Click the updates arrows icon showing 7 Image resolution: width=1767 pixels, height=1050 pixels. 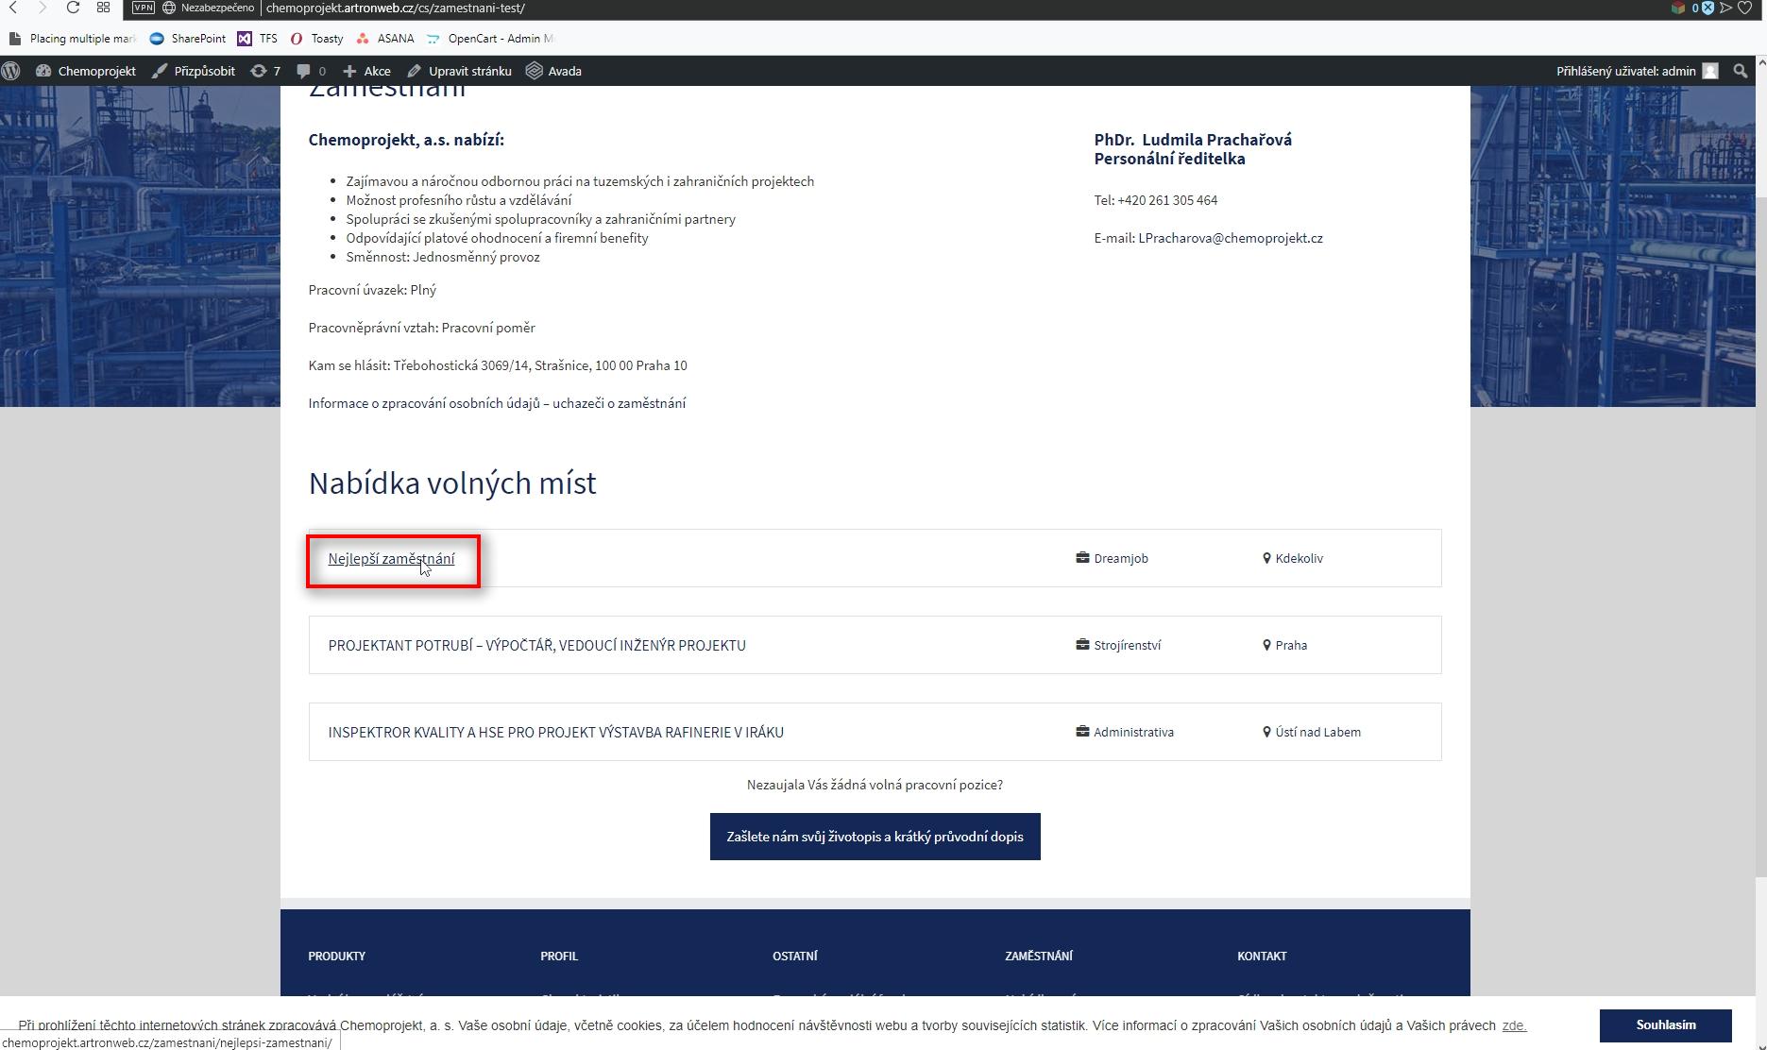coord(263,71)
